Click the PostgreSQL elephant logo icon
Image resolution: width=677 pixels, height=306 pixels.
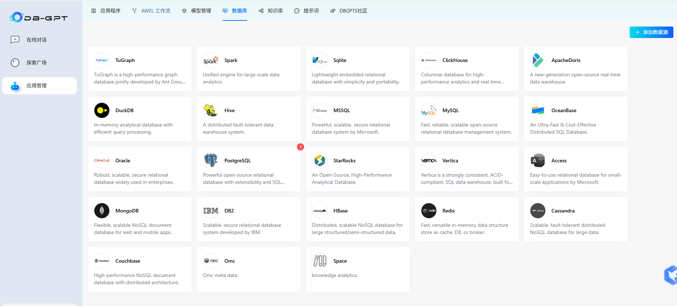(x=211, y=161)
